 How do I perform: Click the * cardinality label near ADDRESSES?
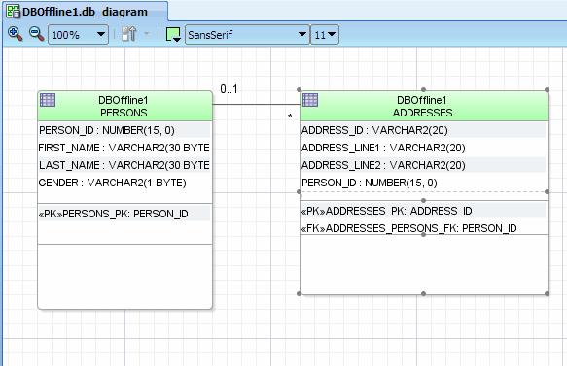click(290, 116)
